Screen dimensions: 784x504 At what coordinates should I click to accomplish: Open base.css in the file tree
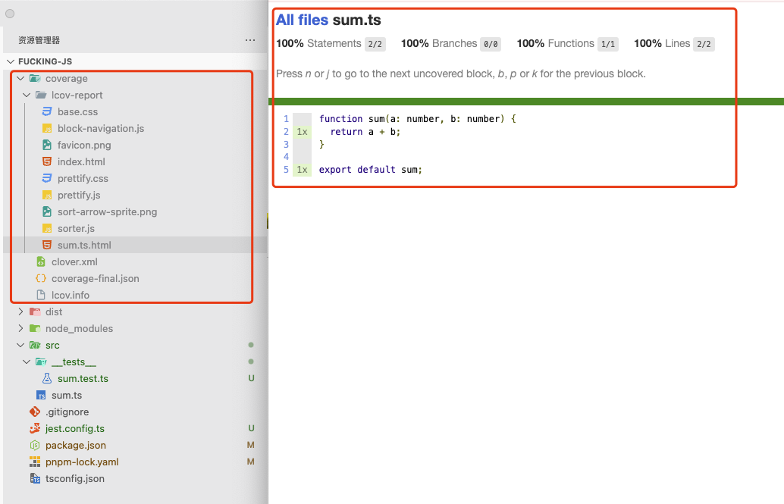[x=77, y=111]
